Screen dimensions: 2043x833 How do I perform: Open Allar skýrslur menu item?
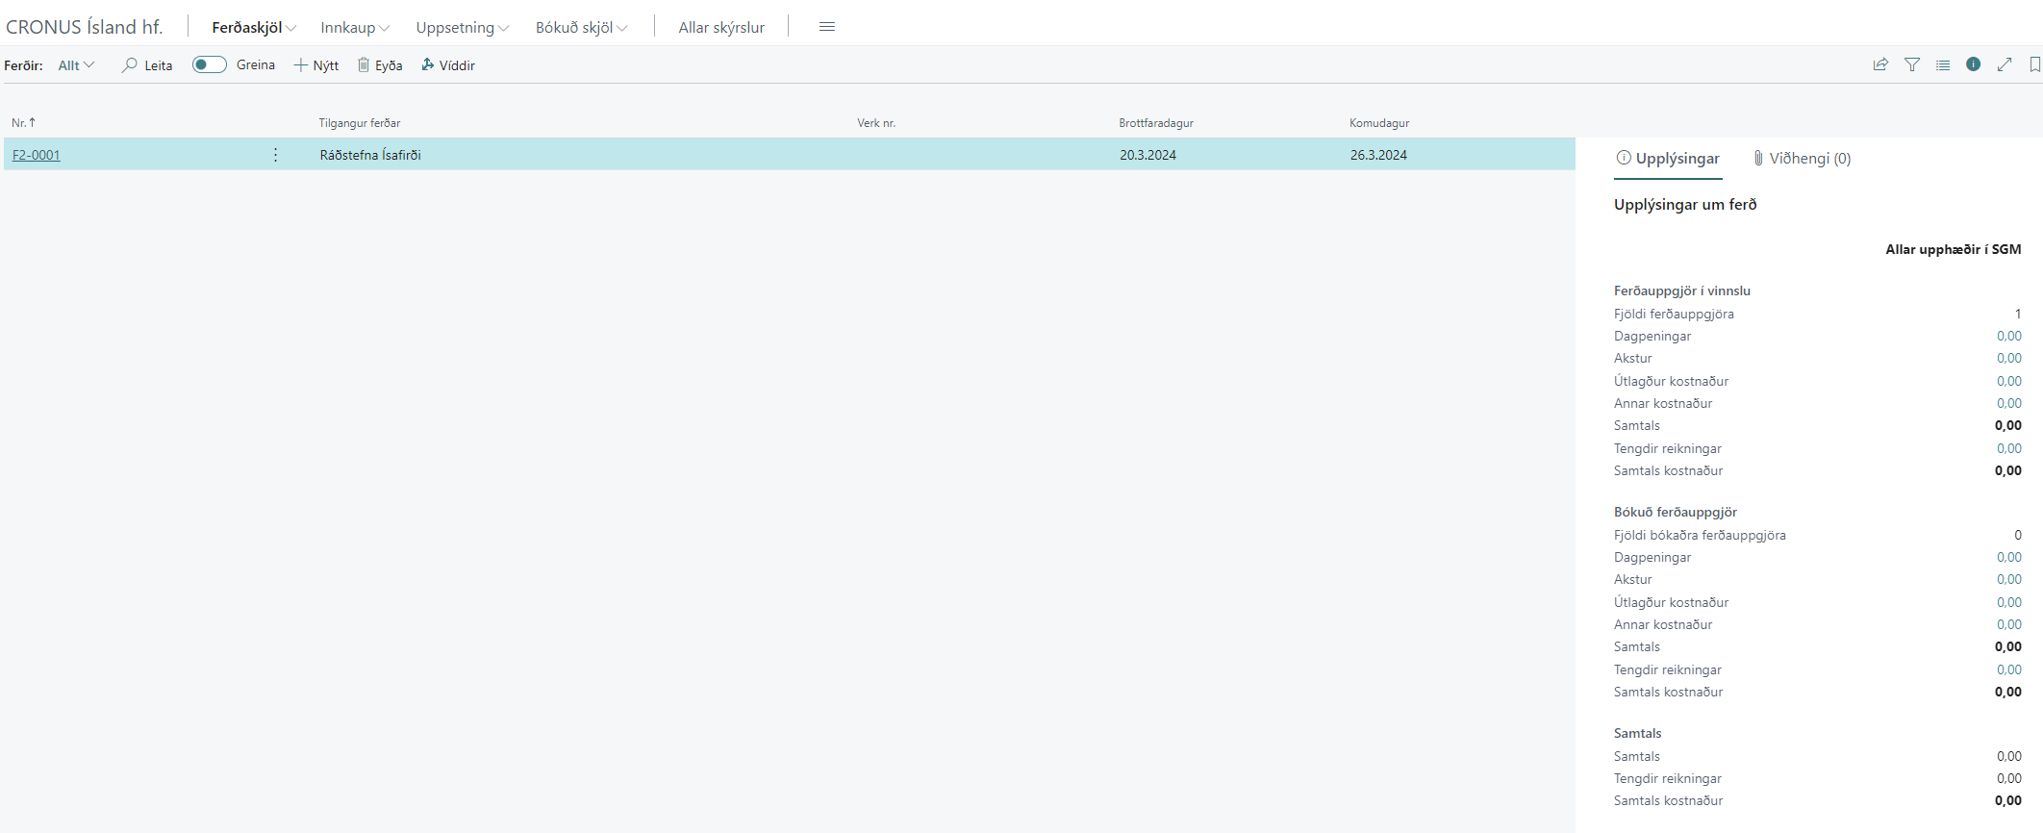[x=721, y=27]
